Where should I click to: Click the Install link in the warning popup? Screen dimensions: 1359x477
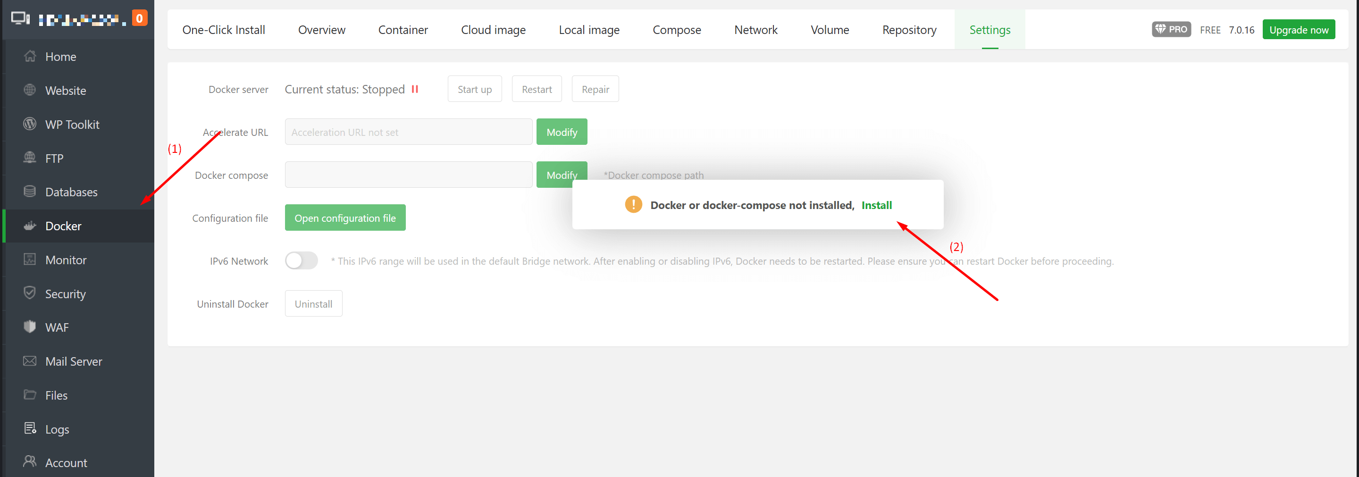tap(876, 205)
